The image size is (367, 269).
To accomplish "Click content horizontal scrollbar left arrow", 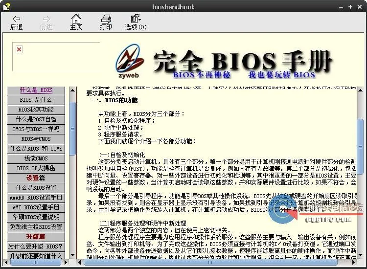I will pos(80,263).
